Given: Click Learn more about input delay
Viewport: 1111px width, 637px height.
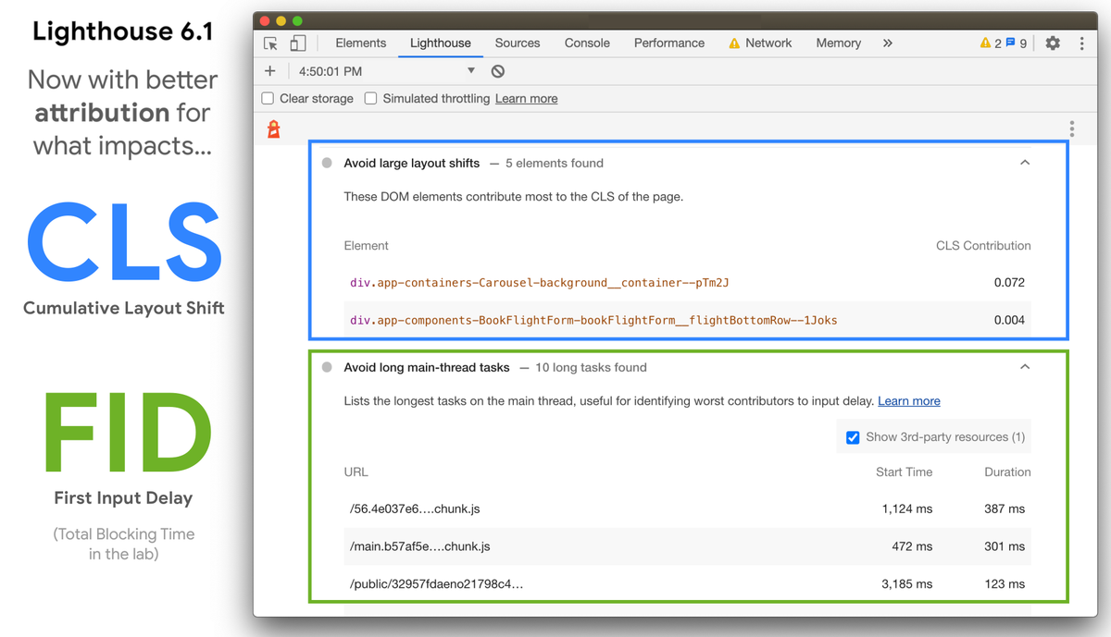Looking at the screenshot, I should click(908, 400).
